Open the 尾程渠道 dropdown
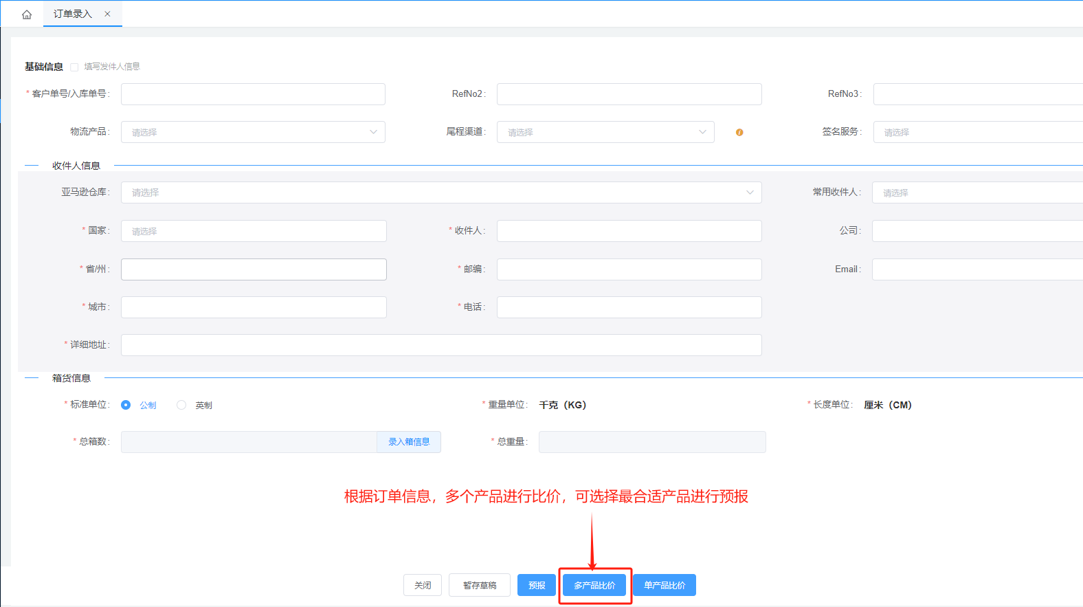1083x607 pixels. (605, 132)
